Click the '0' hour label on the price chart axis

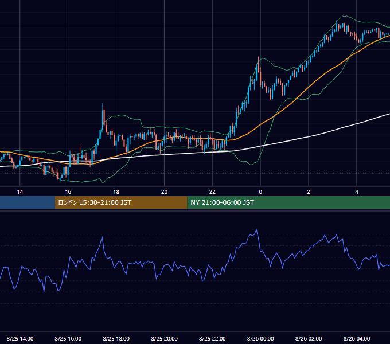[260, 192]
